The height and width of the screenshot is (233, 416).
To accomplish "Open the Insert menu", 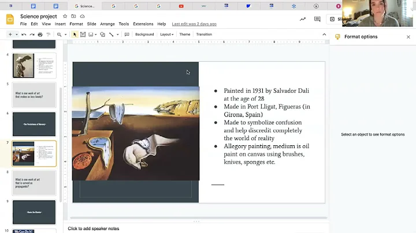I will coord(60,24).
